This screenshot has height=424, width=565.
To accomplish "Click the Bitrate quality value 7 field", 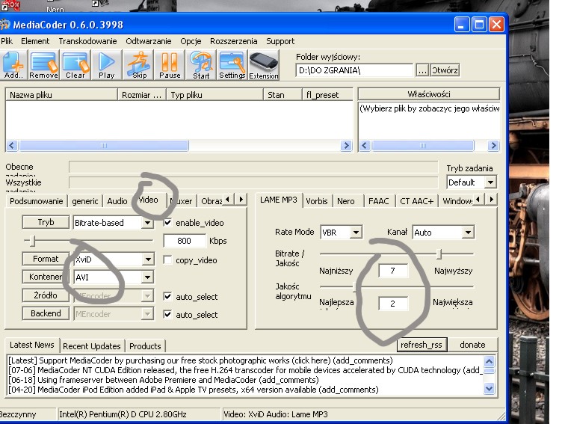I will pyautogui.click(x=393, y=271).
